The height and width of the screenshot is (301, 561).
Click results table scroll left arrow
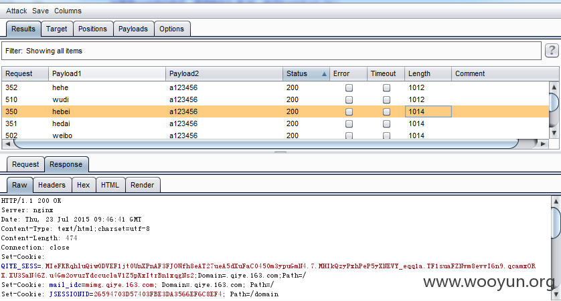(x=7, y=143)
